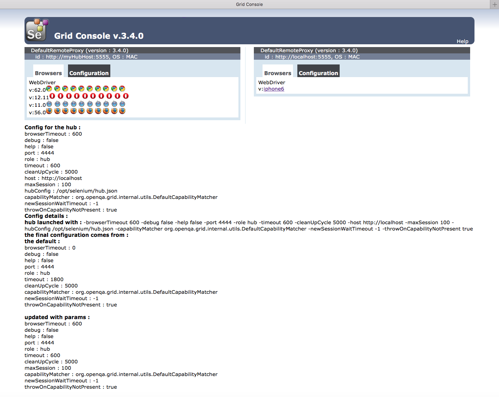Click 'id : http://localhost:5555, OS : MAC' text
Image resolution: width=499 pixels, height=397 pixels.
click(312, 57)
